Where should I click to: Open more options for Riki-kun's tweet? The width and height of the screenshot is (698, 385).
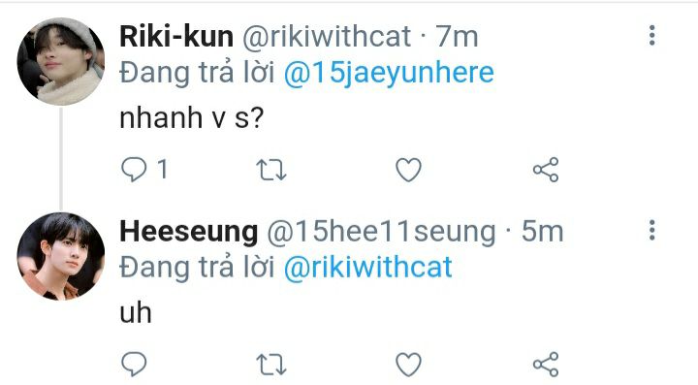pos(652,35)
